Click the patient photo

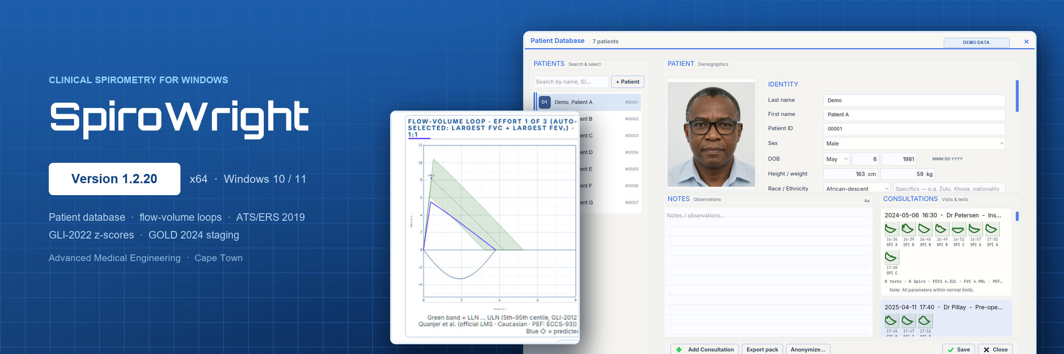point(711,135)
